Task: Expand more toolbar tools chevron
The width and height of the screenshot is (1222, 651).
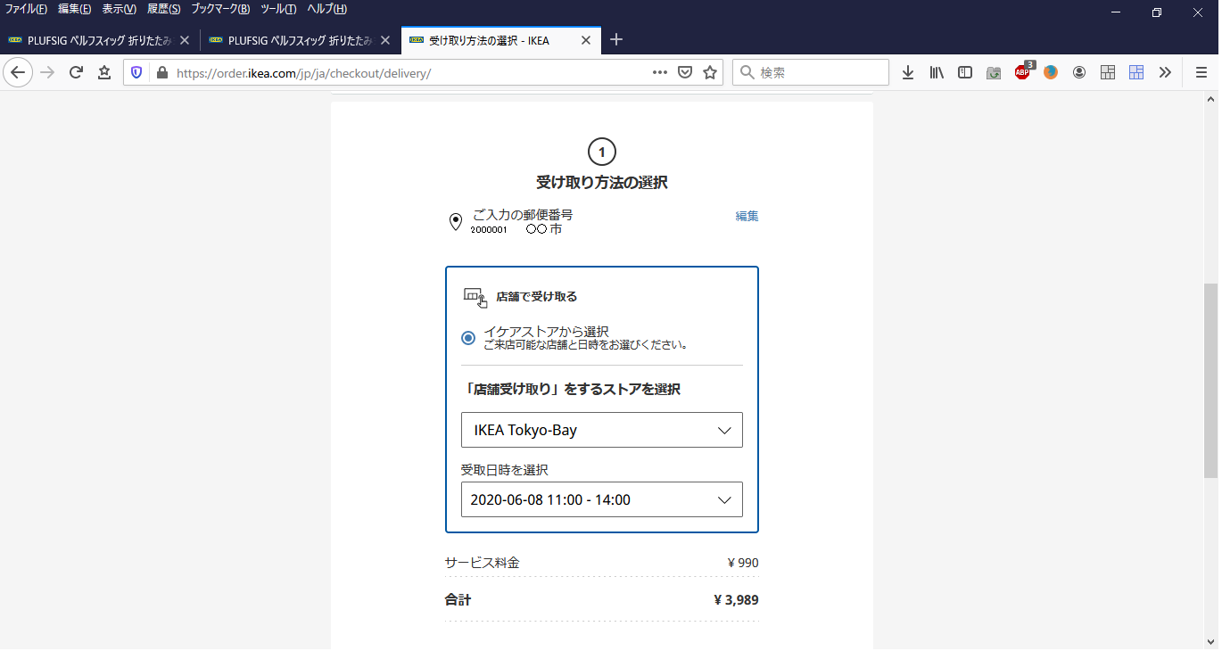Action: click(x=1165, y=73)
